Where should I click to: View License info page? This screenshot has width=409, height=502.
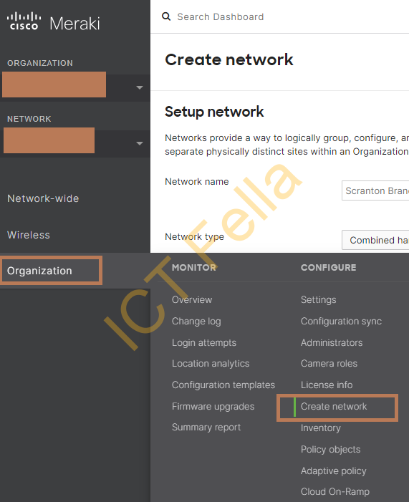[x=327, y=385]
